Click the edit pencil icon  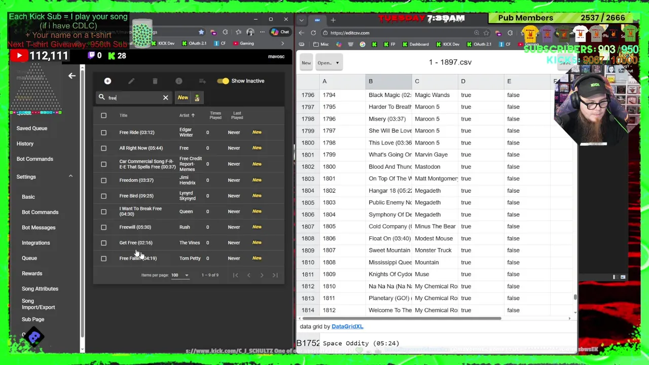(x=131, y=81)
